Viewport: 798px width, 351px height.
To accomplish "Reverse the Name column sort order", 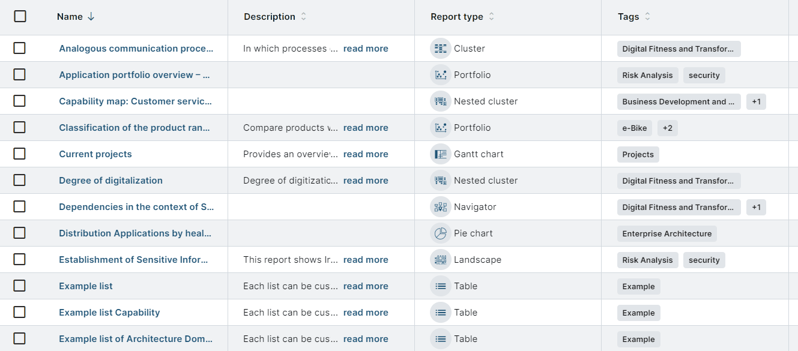I will click(91, 17).
